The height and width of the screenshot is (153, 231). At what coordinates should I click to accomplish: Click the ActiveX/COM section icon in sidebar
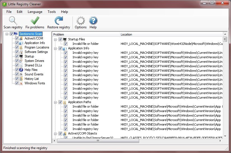point(21,38)
